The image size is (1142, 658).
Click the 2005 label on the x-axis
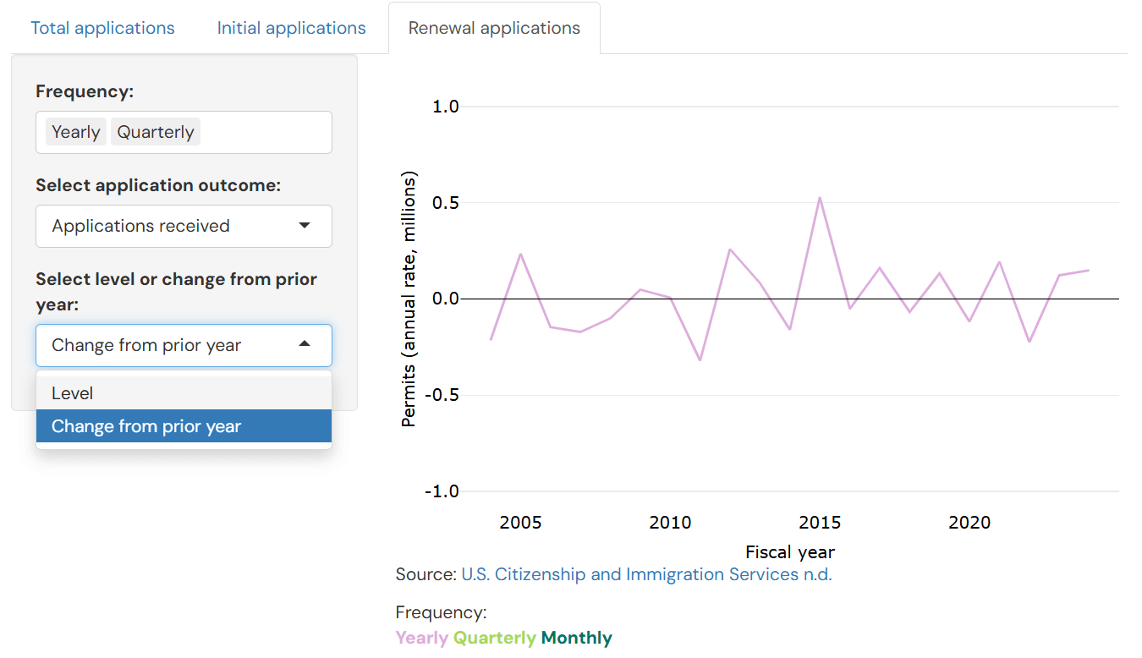point(520,523)
